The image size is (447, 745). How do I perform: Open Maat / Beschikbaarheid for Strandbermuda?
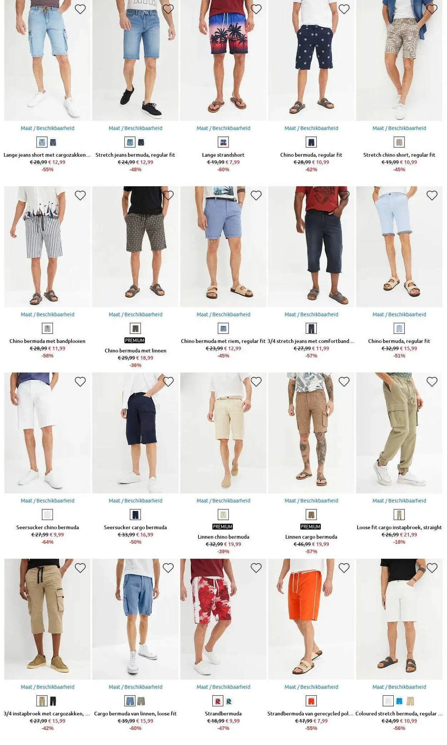(223, 687)
